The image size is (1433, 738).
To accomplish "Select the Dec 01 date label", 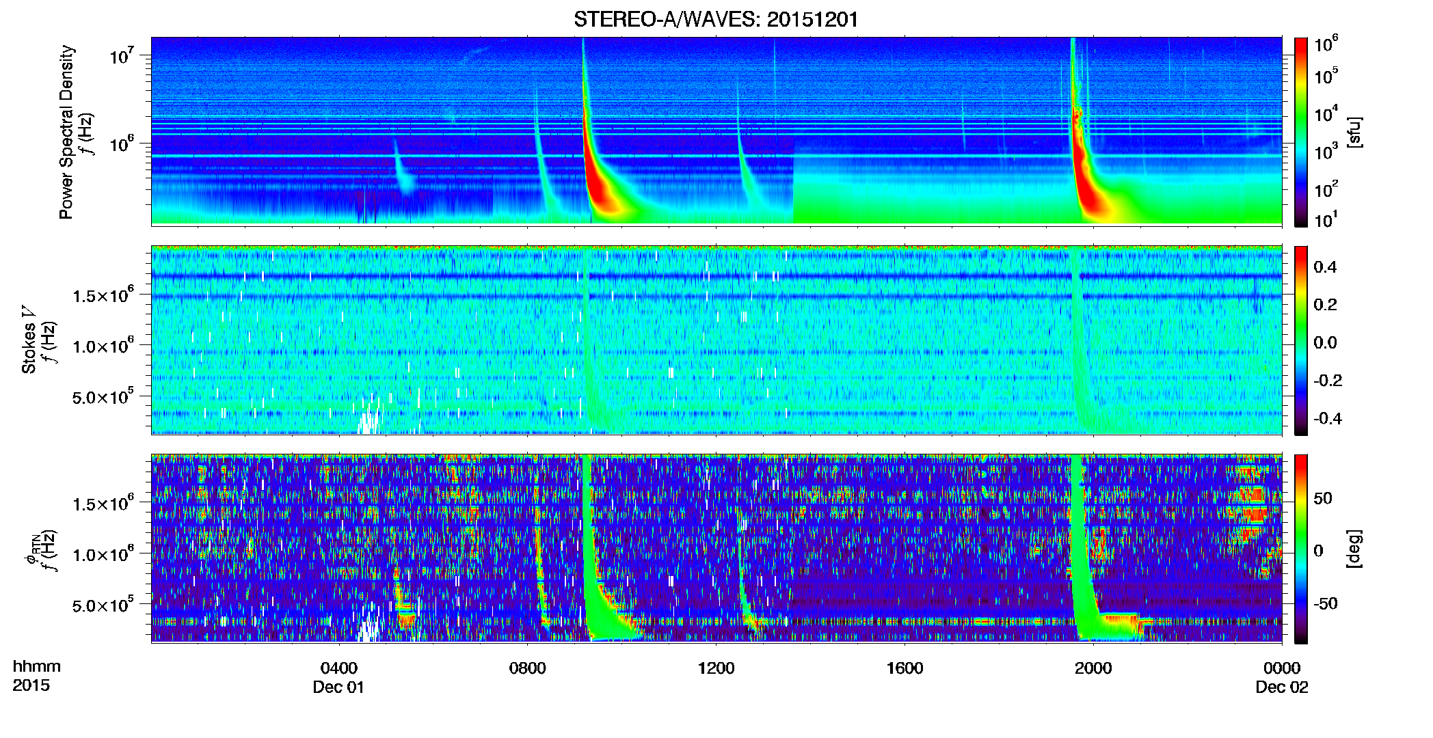I will (338, 687).
